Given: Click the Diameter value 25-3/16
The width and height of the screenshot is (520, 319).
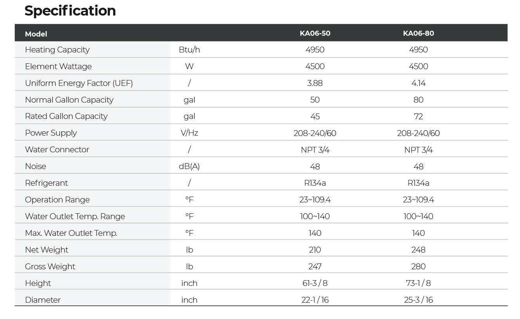Looking at the screenshot, I should 418,300.
